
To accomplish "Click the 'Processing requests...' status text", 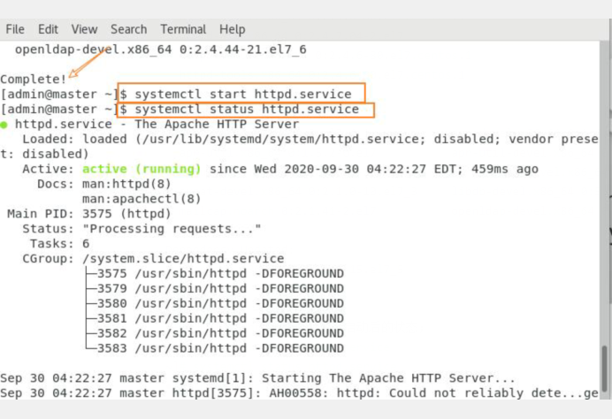I will pyautogui.click(x=172, y=229).
